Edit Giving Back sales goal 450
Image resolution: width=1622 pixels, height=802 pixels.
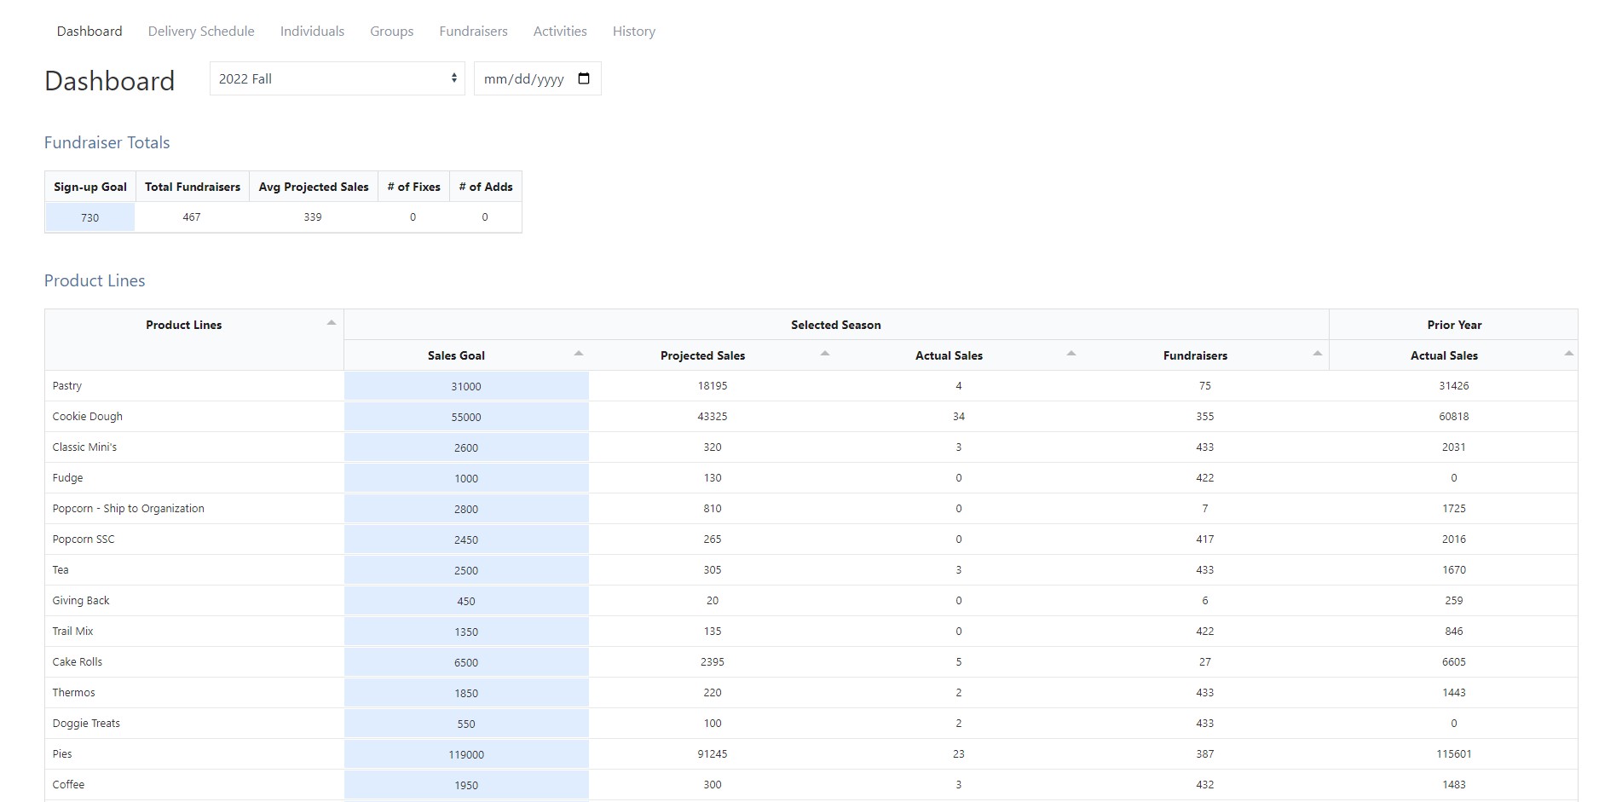[x=466, y=601]
